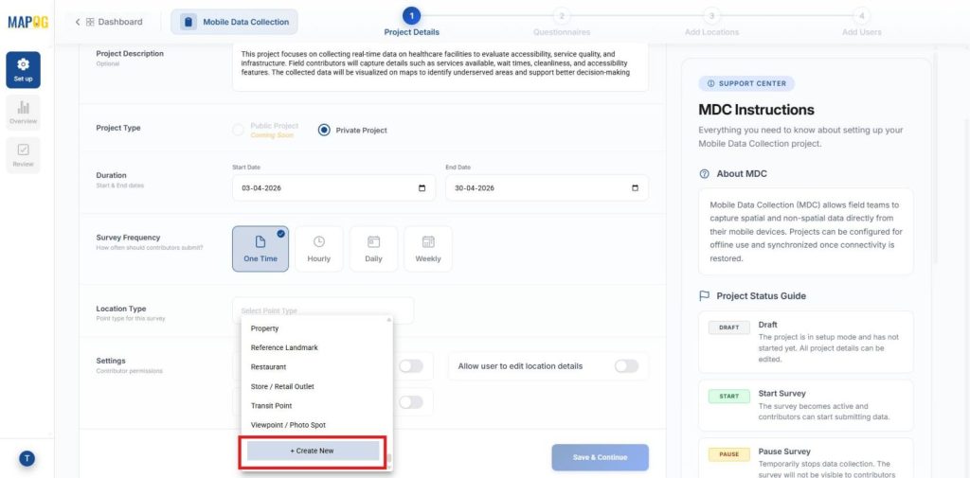Open the Review sidebar section

pyautogui.click(x=24, y=155)
